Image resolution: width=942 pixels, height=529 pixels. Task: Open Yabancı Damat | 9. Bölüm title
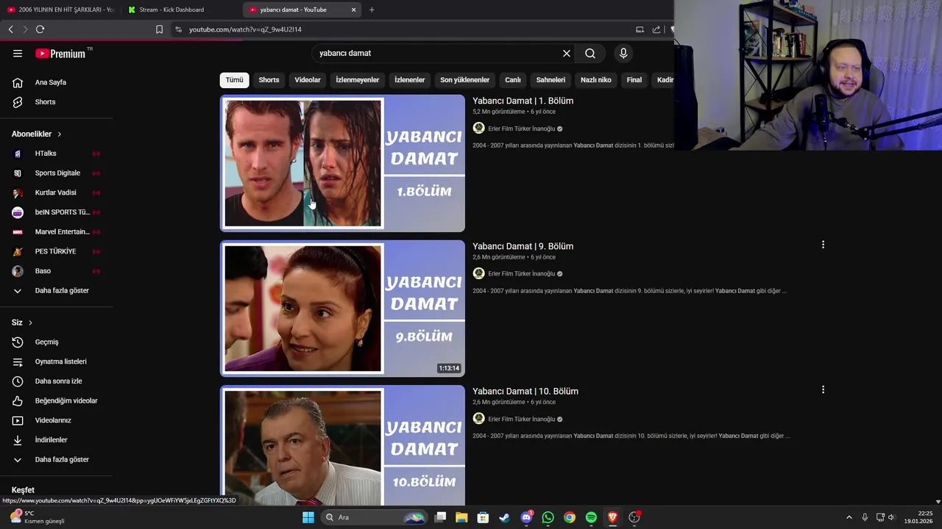523,246
